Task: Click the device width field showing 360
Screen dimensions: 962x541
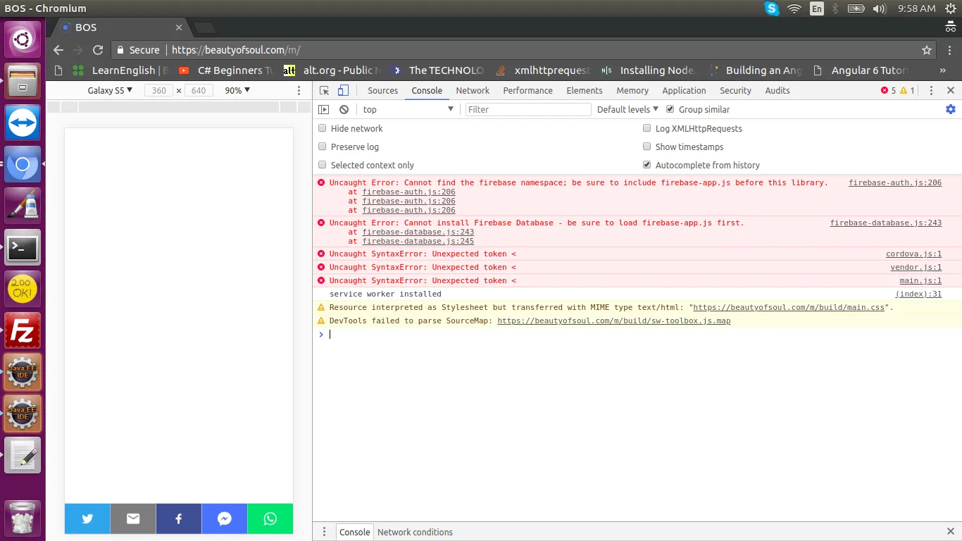Action: 159,91
